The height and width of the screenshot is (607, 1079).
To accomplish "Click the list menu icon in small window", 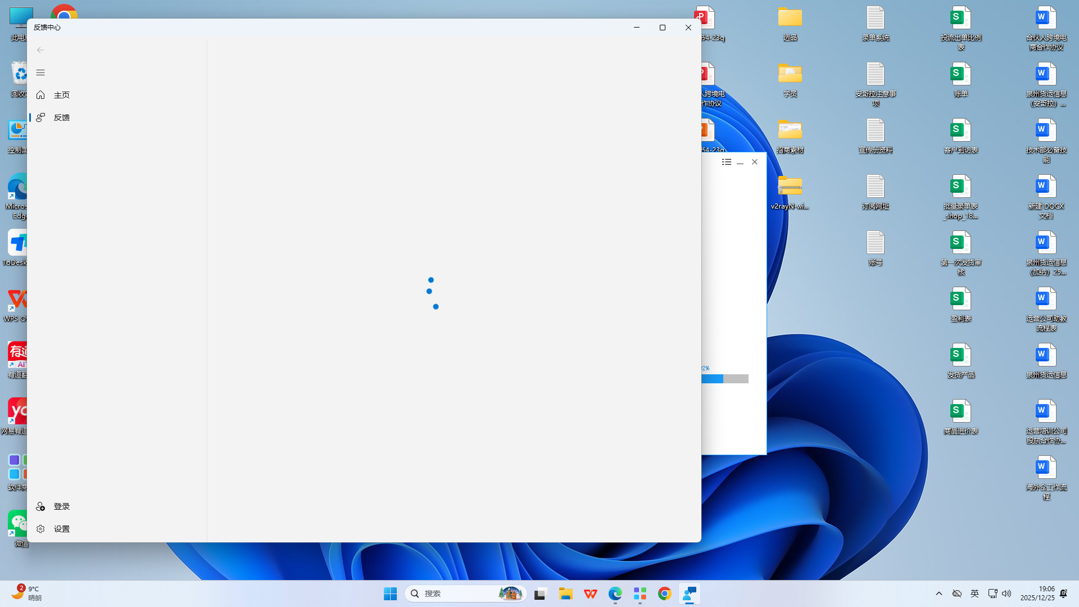I will (726, 162).
